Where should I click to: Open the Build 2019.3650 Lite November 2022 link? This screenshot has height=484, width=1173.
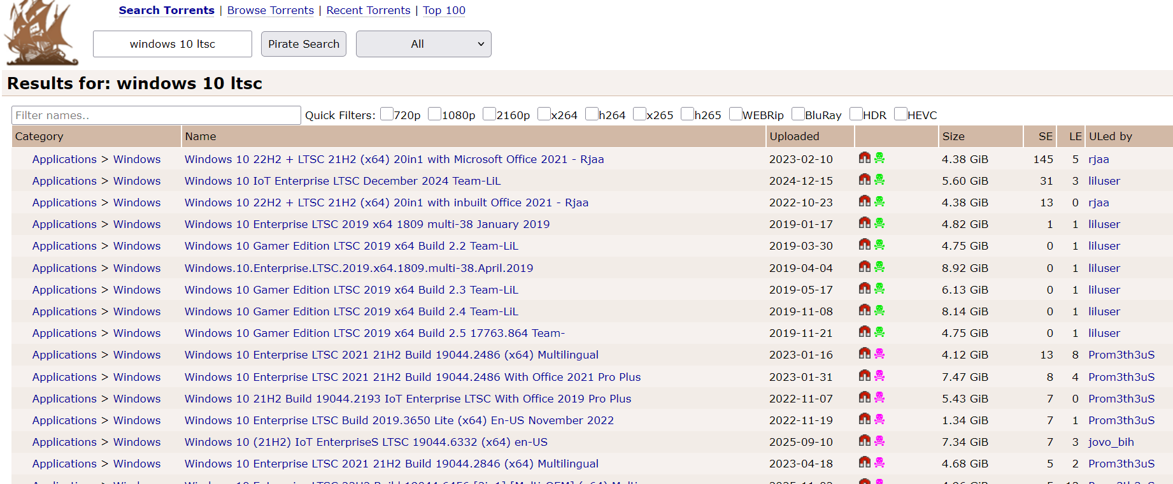click(x=399, y=420)
